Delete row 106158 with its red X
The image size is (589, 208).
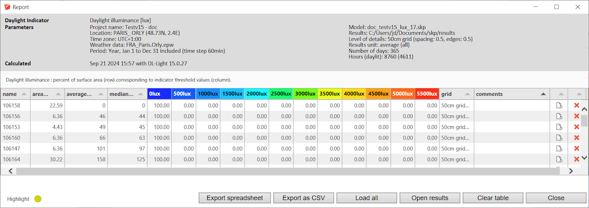[x=576, y=105]
